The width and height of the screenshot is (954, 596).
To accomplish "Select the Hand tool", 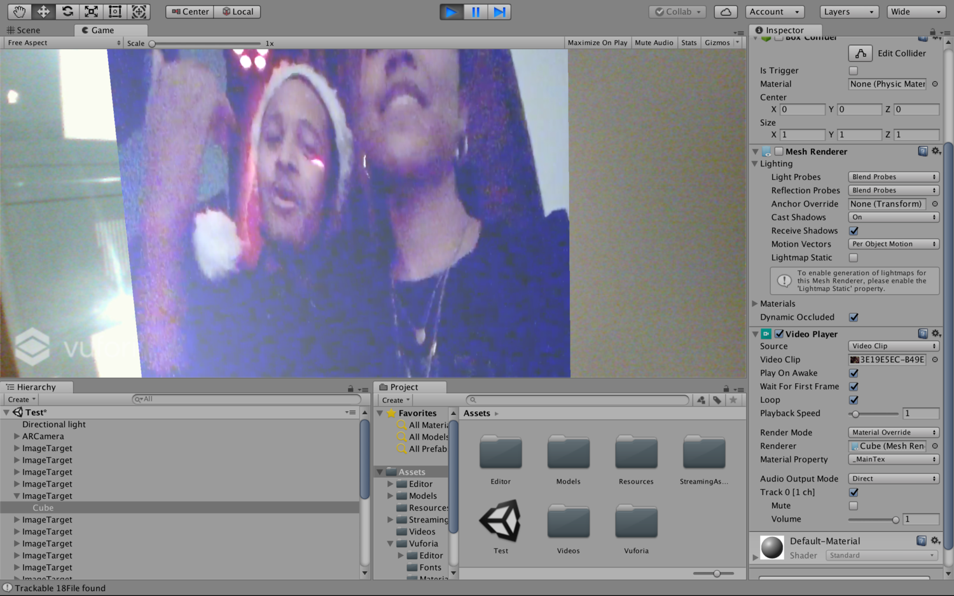I will 19,11.
